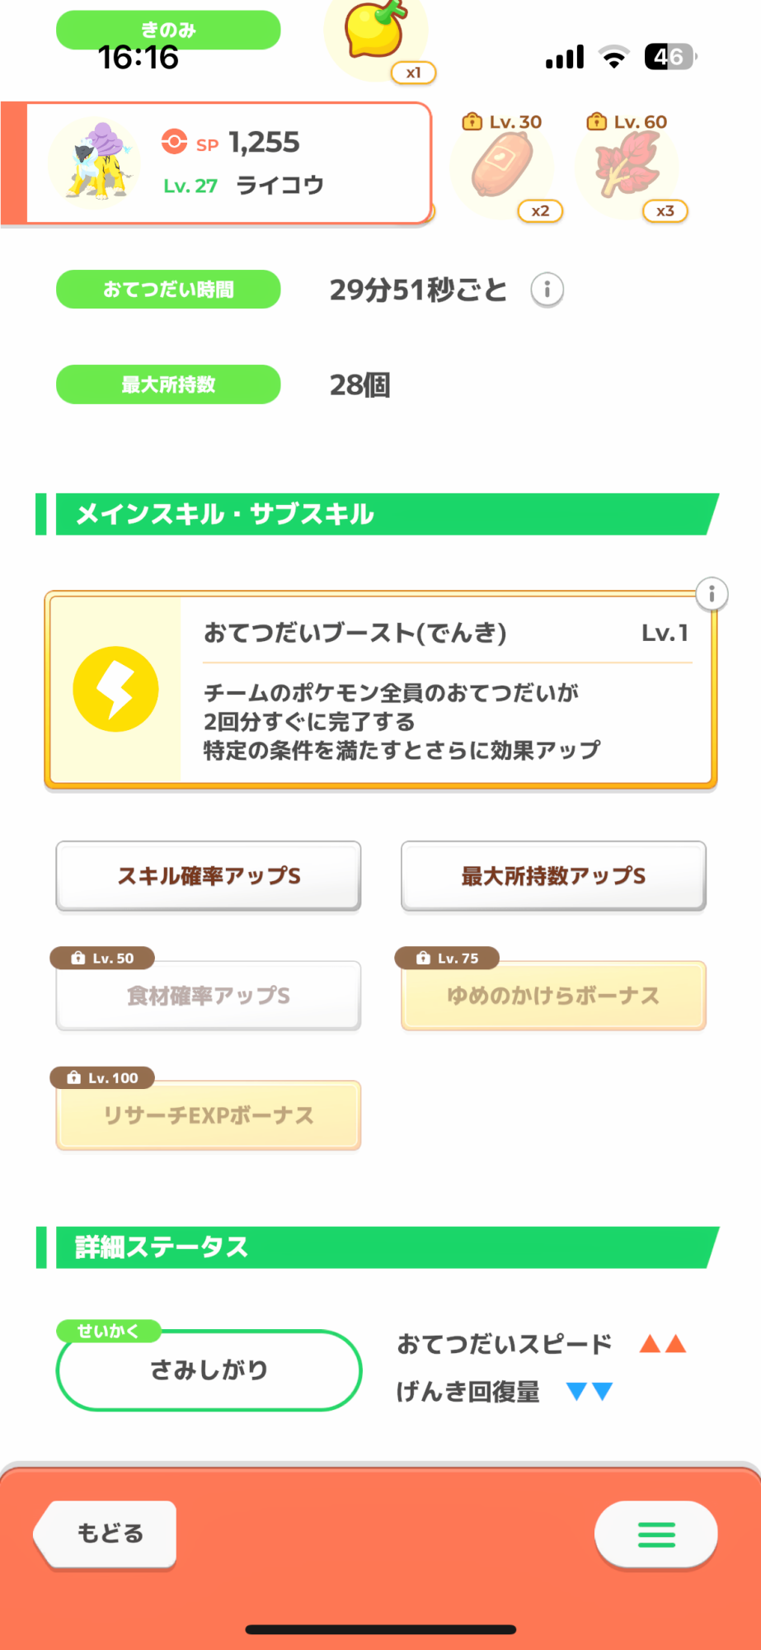Tap the yellow berry icon
Screen dimensions: 761x1650
(375, 33)
